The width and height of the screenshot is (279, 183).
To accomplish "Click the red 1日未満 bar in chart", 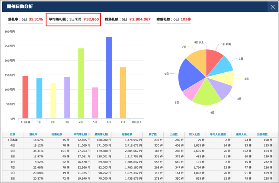I will tap(25, 97).
